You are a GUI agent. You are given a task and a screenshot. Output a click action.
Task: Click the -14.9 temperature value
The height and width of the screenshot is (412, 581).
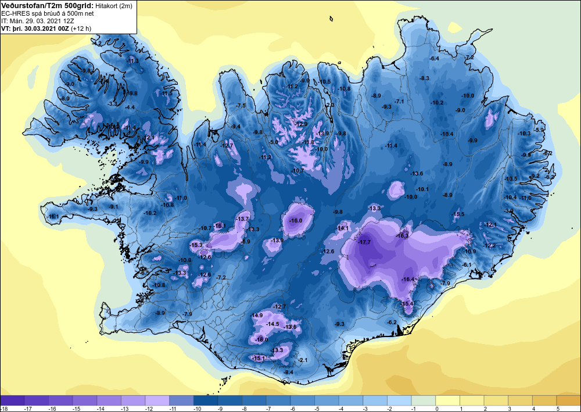(256, 316)
